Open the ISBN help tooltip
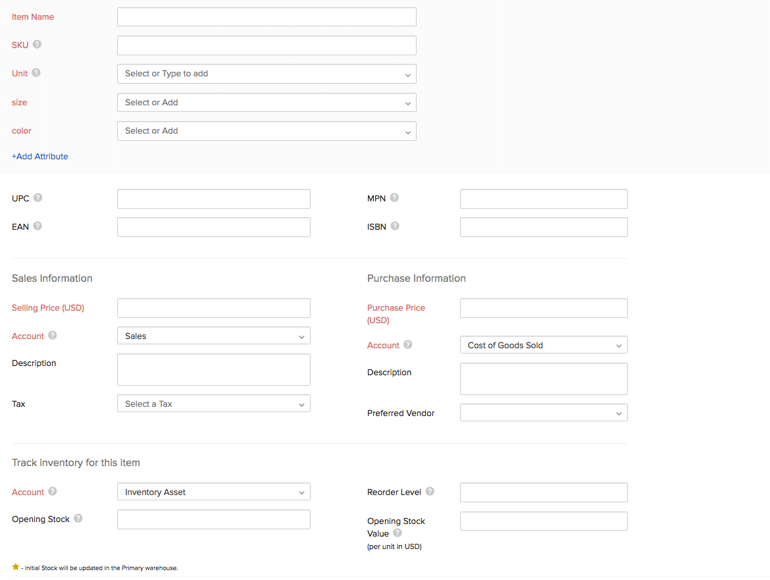This screenshot has width=770, height=580. click(x=396, y=226)
